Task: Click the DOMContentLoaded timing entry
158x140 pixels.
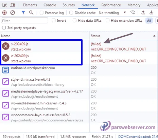Action: point(138,137)
